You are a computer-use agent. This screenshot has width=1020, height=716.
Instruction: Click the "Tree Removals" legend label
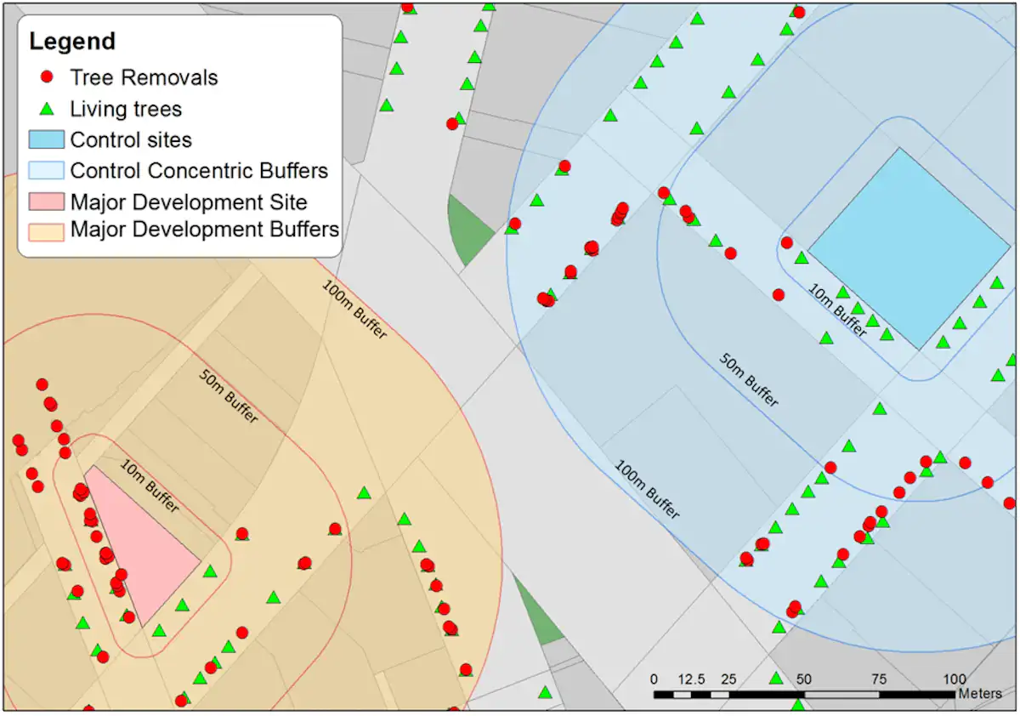pyautogui.click(x=144, y=77)
